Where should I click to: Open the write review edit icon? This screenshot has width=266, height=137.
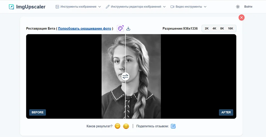pyautogui.click(x=173, y=126)
